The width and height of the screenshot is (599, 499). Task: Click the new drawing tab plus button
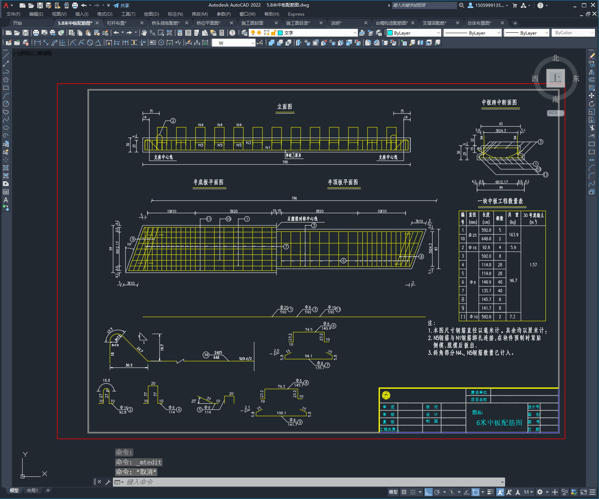pyautogui.click(x=515, y=23)
